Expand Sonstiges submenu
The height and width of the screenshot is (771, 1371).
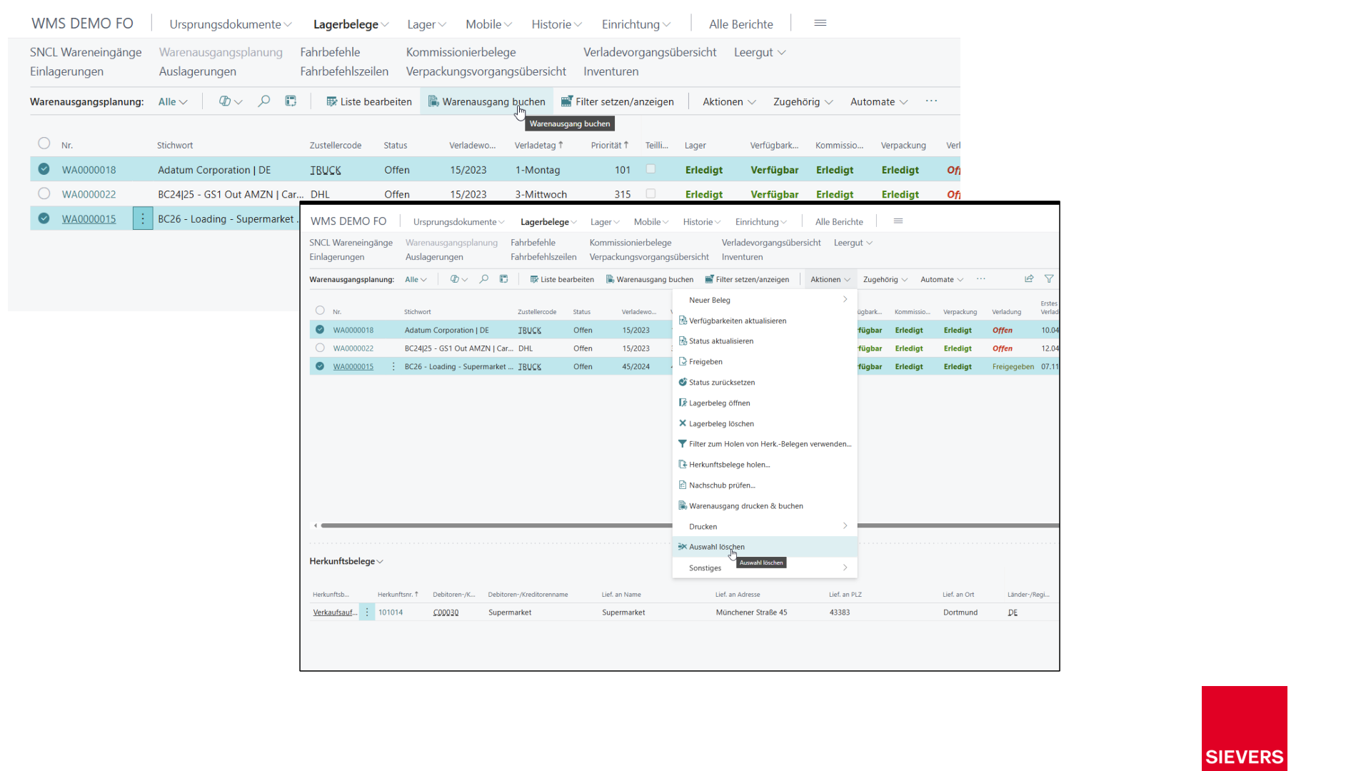pos(765,568)
